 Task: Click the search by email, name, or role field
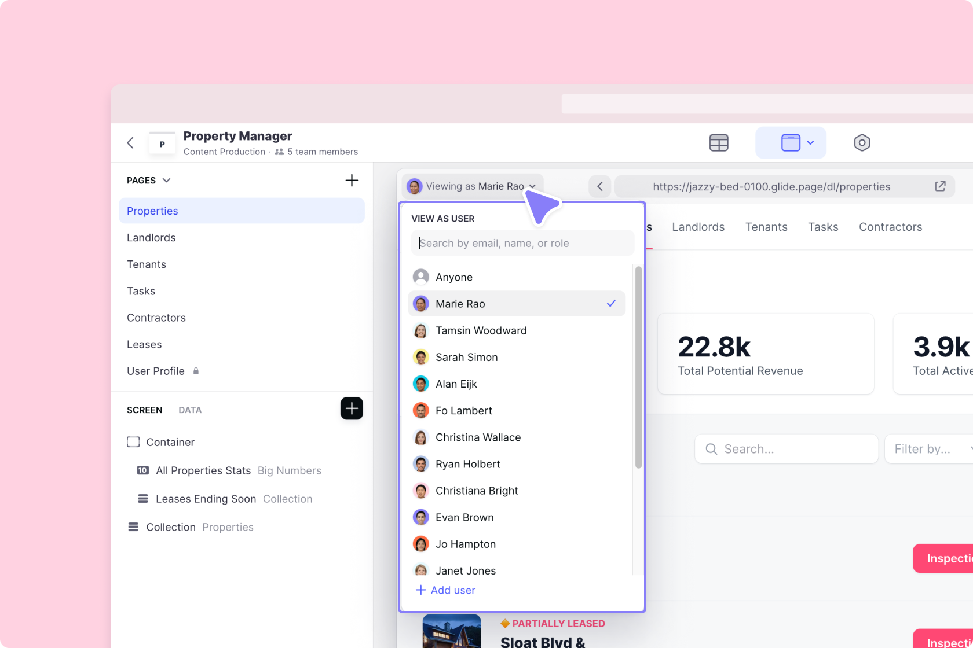(x=521, y=242)
